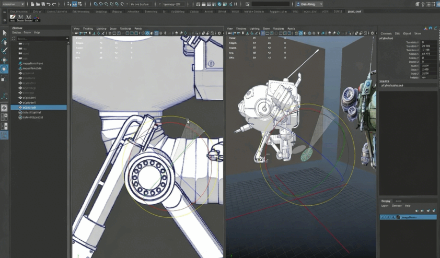Click the user account login button
Viewport: 440px width, 258px height.
(x=309, y=4)
